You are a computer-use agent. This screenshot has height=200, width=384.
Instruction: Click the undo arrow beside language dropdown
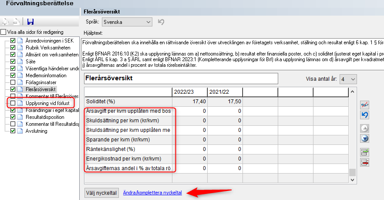pos(161,22)
